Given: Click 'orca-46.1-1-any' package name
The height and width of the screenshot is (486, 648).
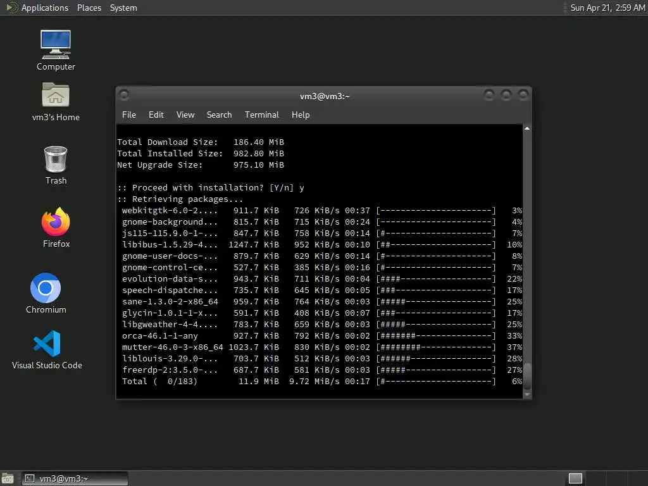Looking at the screenshot, I should pyautogui.click(x=160, y=336).
